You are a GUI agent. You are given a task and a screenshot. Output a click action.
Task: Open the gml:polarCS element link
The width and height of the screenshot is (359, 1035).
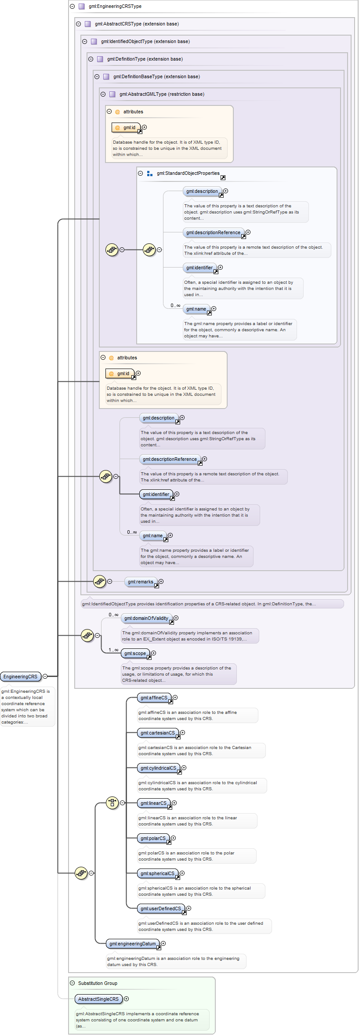coord(169,842)
